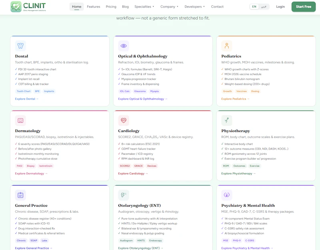This screenshot has width=320, height=250.
Task: Click the Exercise tag
Action: point(254,166)
